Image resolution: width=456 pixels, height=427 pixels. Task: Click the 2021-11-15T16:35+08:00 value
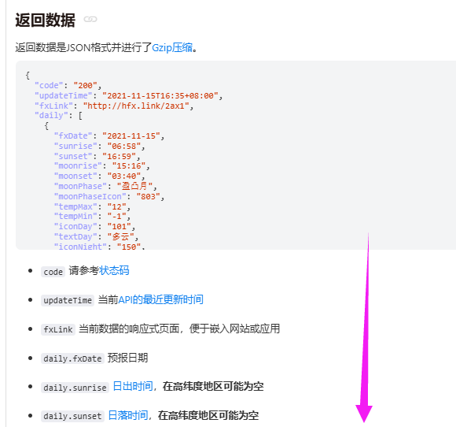click(160, 95)
